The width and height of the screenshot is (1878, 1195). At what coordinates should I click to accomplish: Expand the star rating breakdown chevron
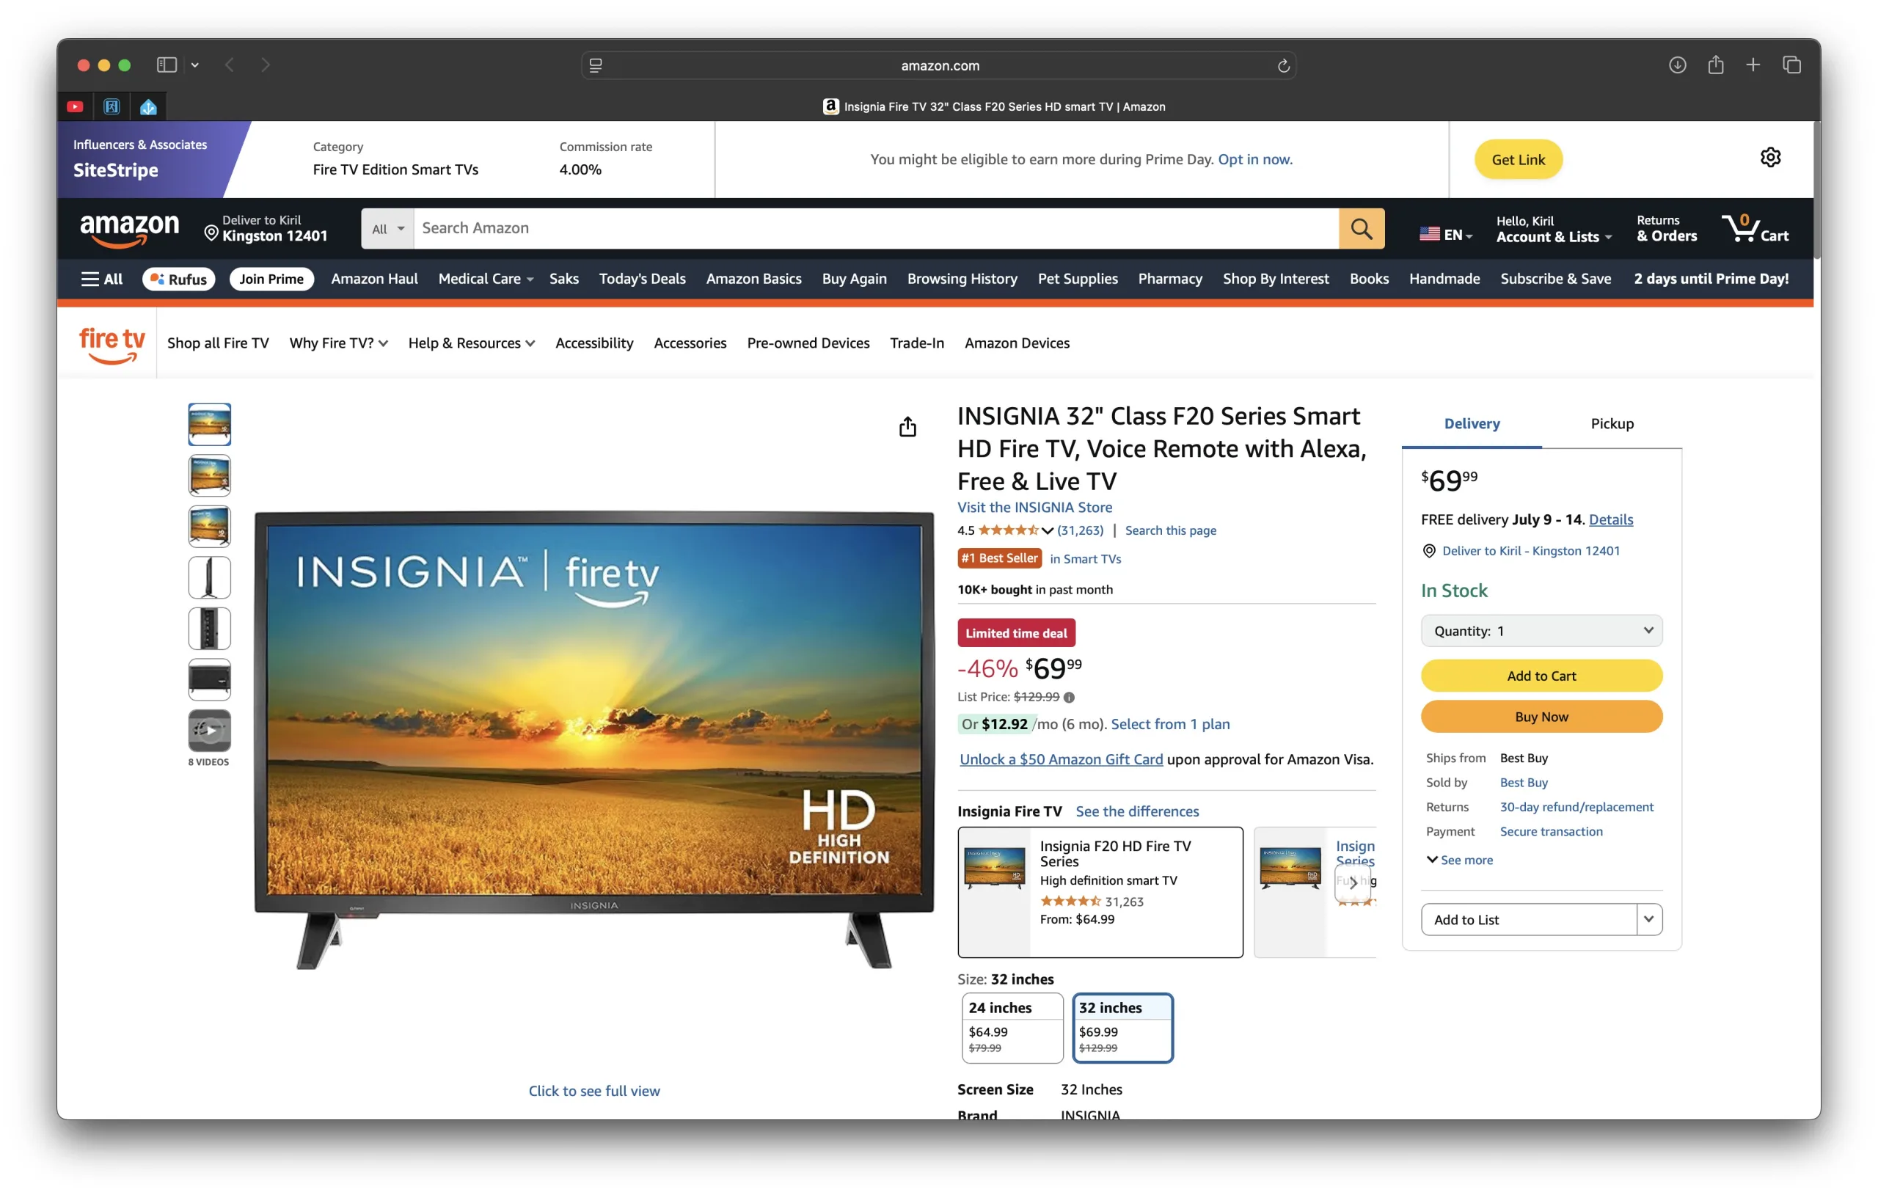(x=1046, y=530)
